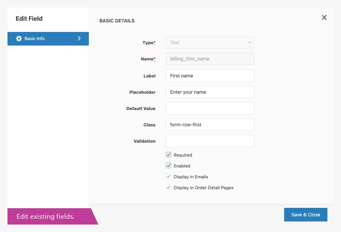This screenshot has width=341, height=232.
Task: Select the Placeholder field with Enter your name
Action: (210, 92)
